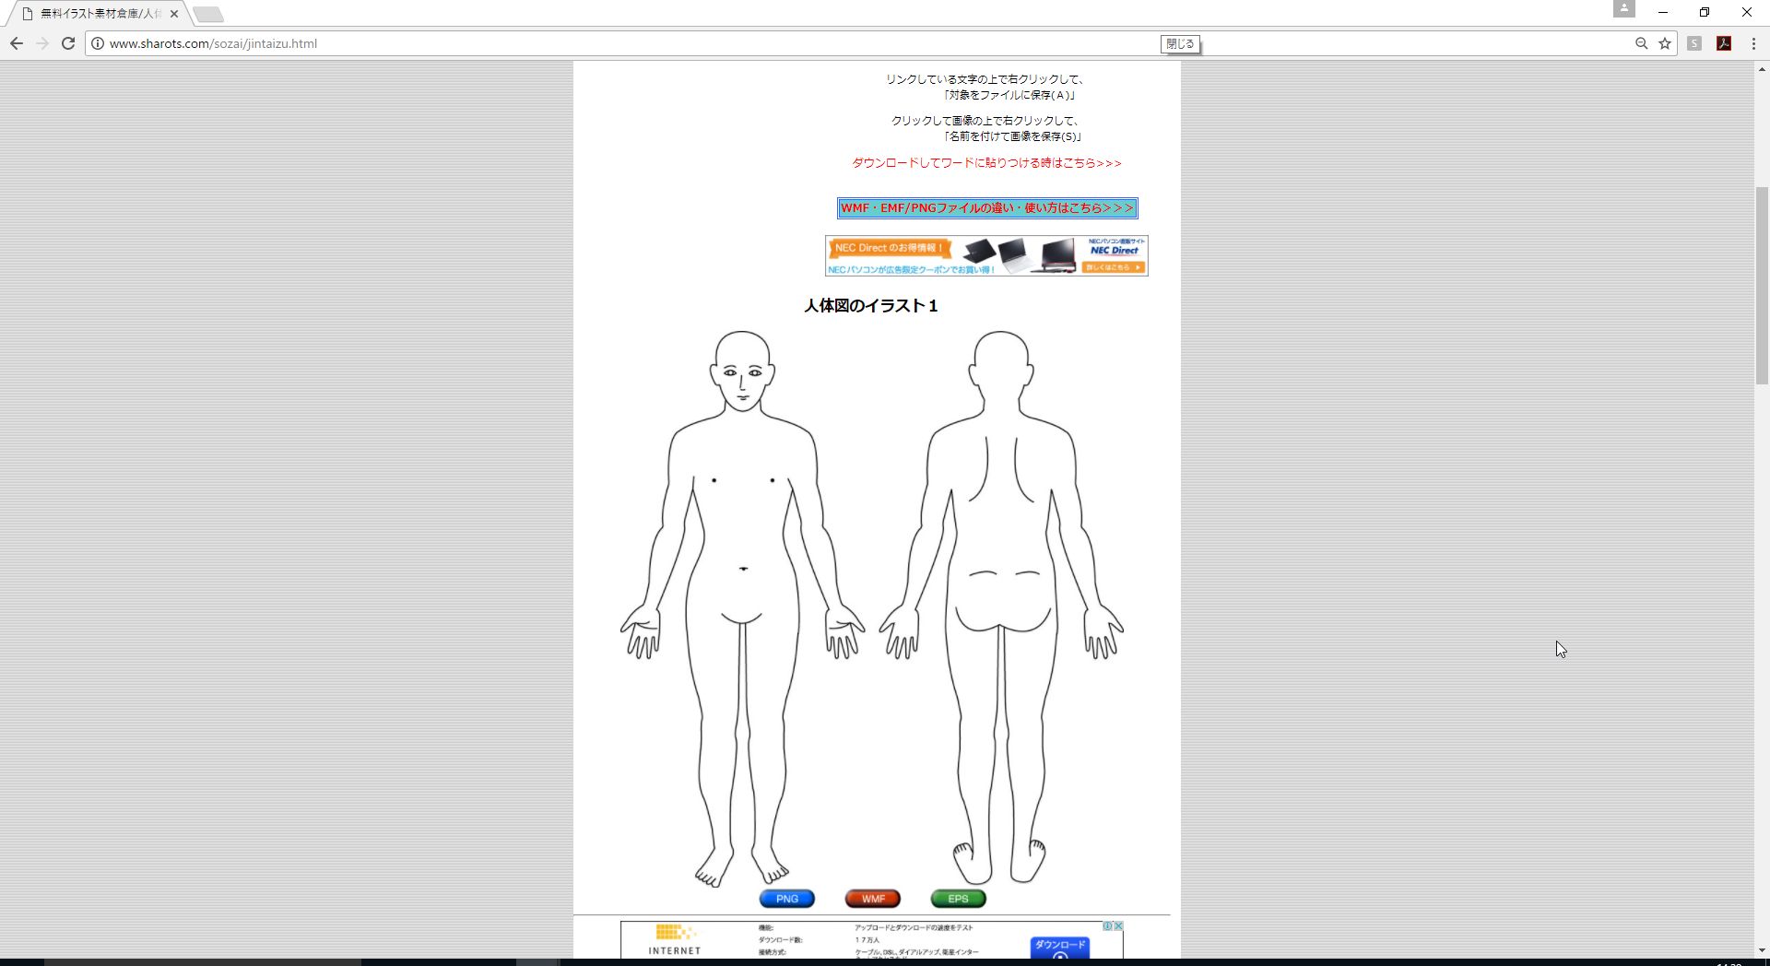Download the illustration as EPS

coord(957,899)
